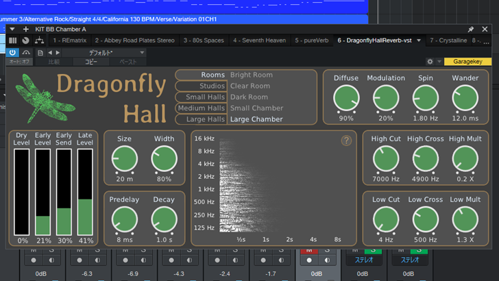The image size is (499, 281).
Task: Click the High Cut knob
Action: click(386, 159)
